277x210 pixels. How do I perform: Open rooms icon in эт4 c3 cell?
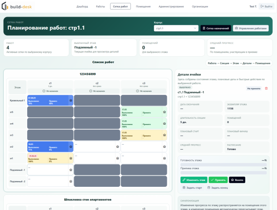pyautogui.click(x=164, y=124)
